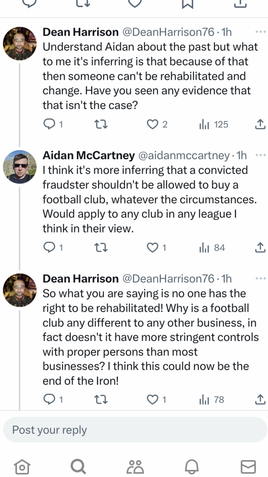Go to the Home tab
The height and width of the screenshot is (477, 268).
(21, 466)
